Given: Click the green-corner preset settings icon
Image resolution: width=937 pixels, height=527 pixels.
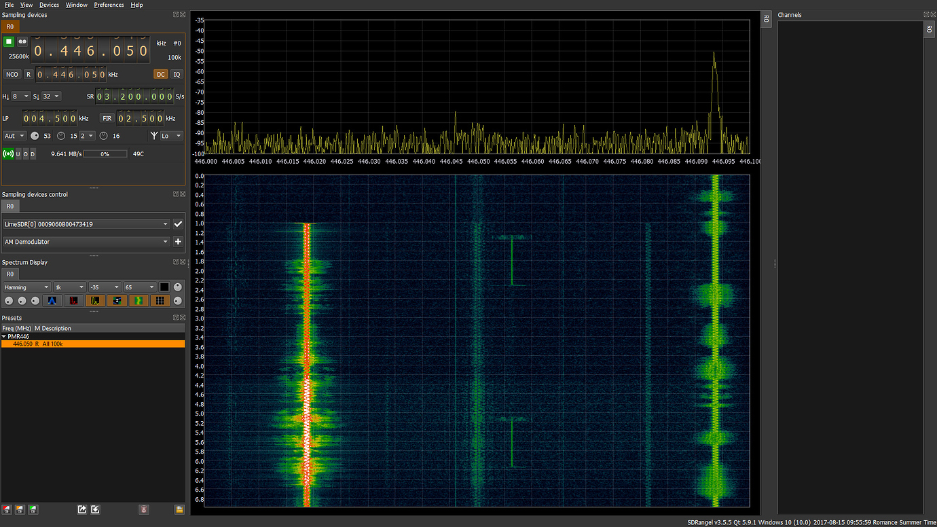Looking at the screenshot, I should coord(33,509).
